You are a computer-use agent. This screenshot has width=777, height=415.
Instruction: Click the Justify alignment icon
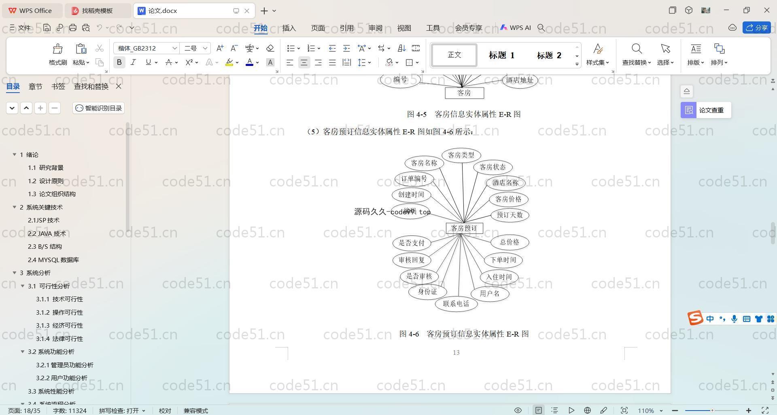[332, 62]
